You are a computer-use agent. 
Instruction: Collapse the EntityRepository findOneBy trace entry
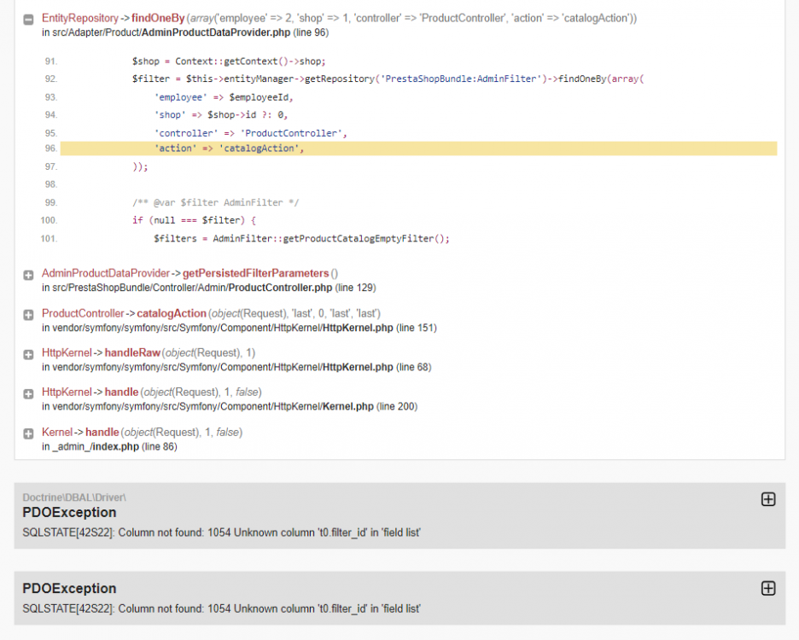pos(28,20)
